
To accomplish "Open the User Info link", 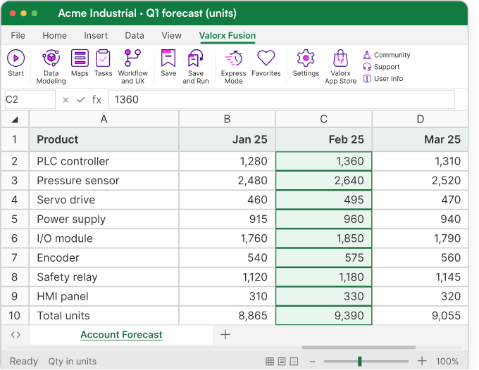I will tap(383, 79).
